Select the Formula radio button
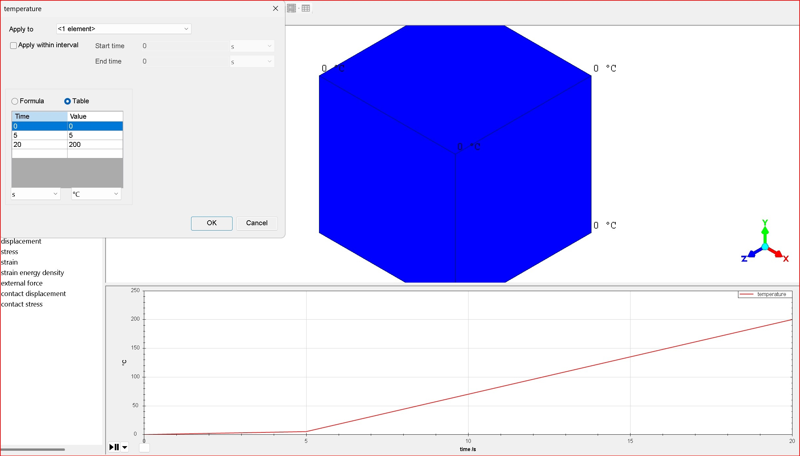800x456 pixels. [x=15, y=101]
